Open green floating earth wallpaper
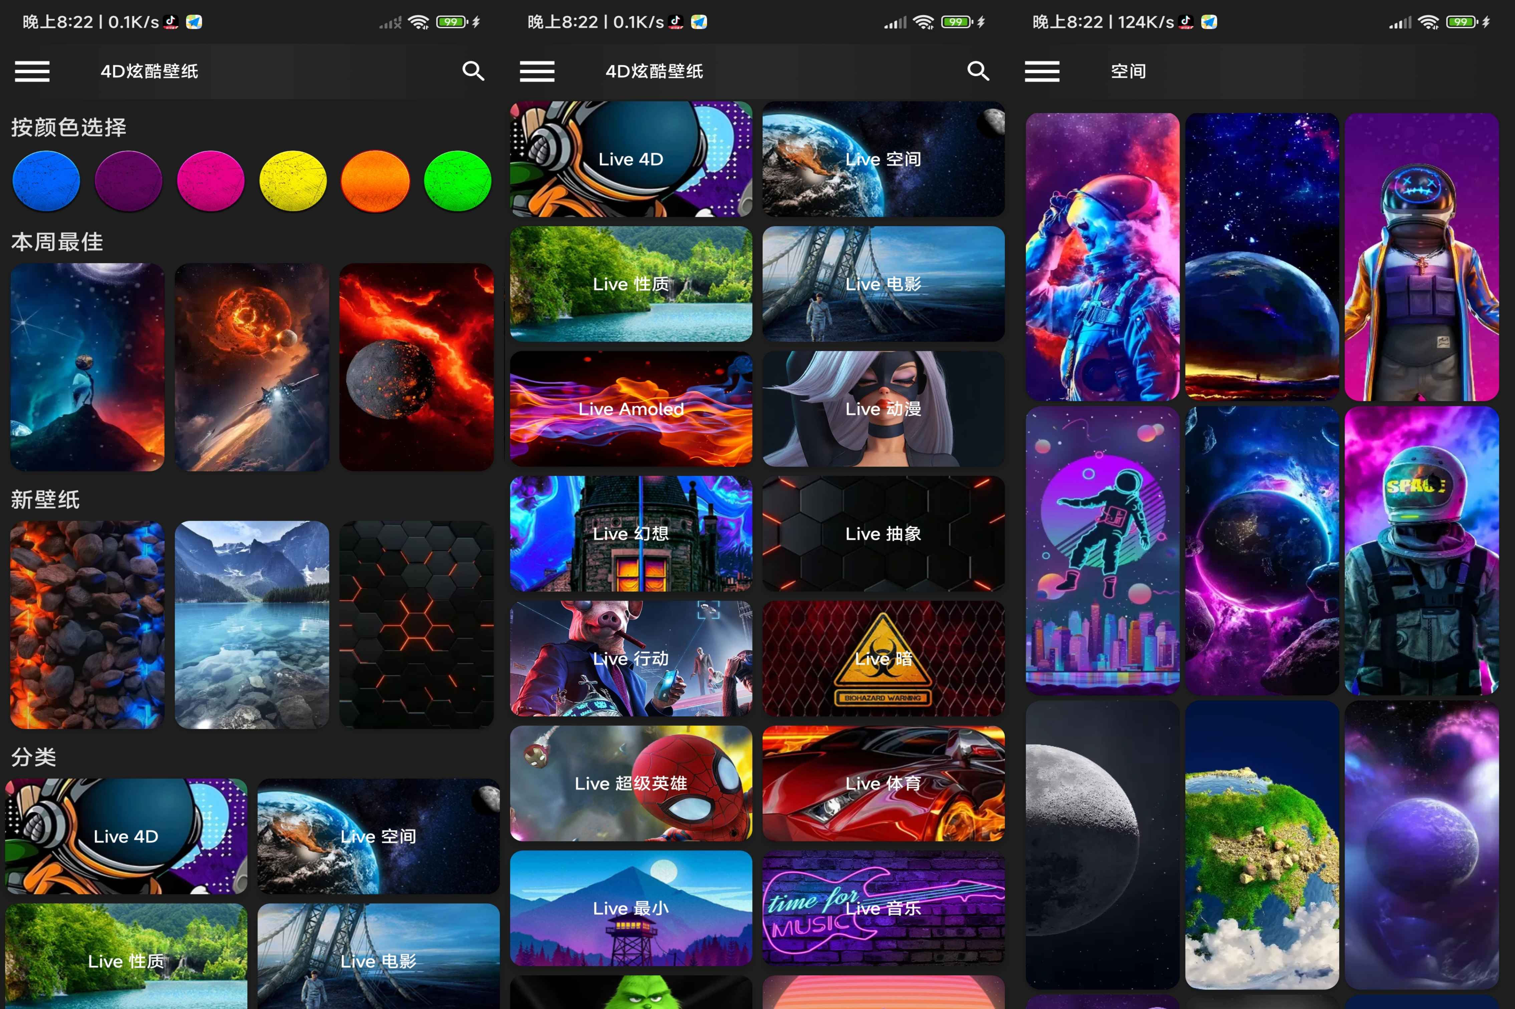 tap(1261, 844)
